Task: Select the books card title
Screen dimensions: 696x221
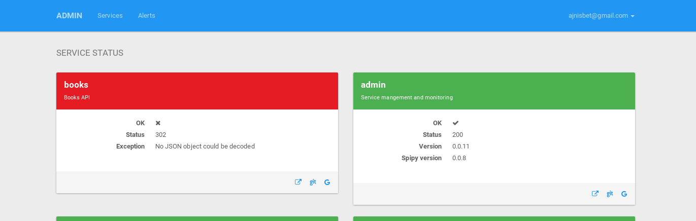Action: [x=76, y=85]
